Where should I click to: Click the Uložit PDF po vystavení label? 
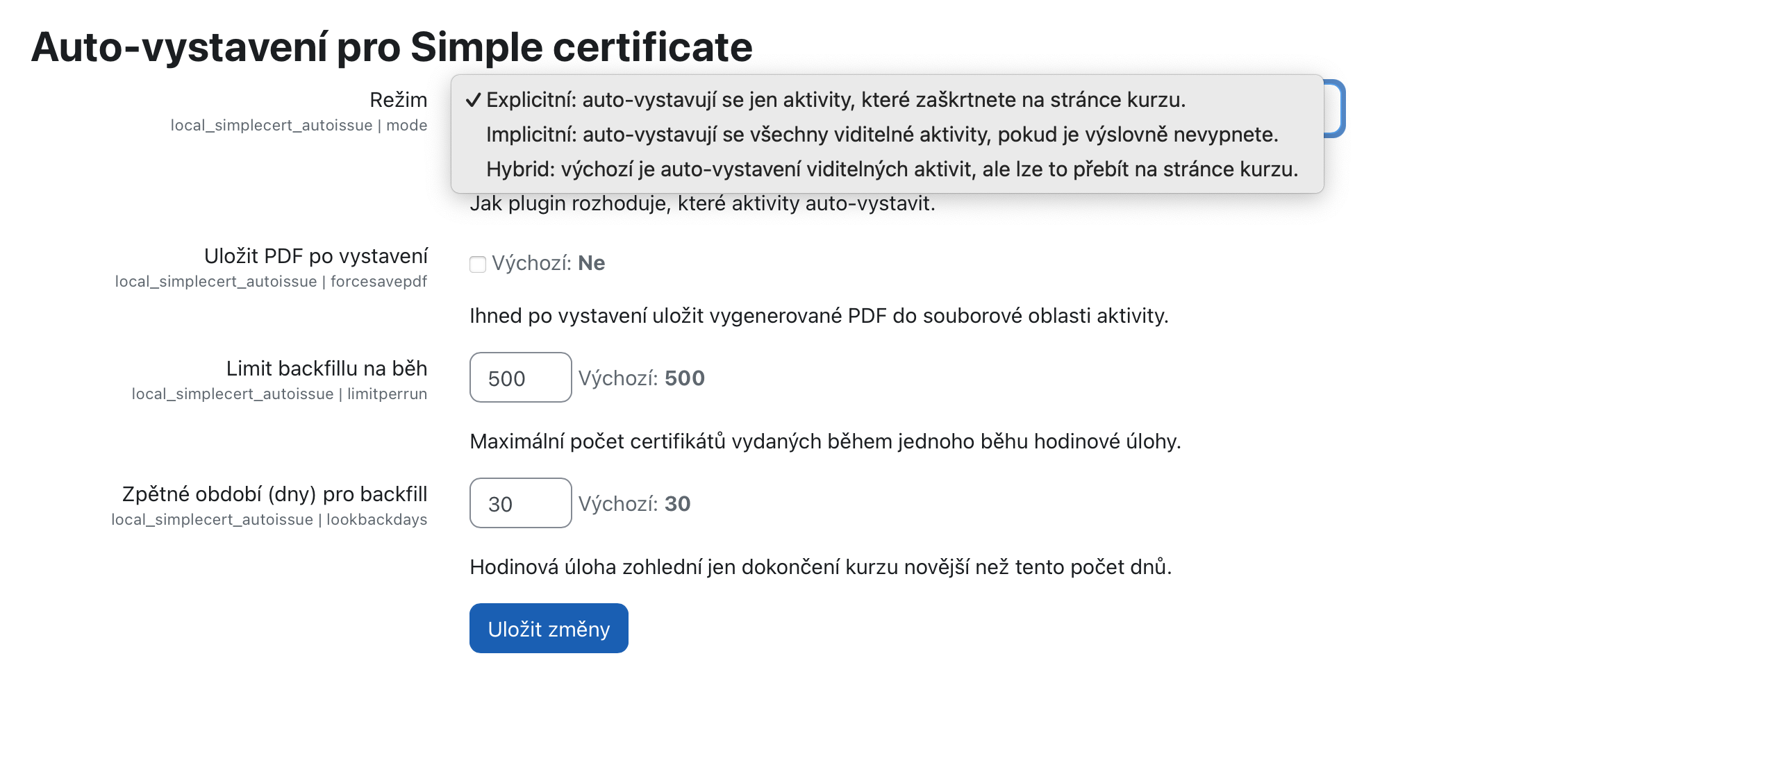point(316,256)
